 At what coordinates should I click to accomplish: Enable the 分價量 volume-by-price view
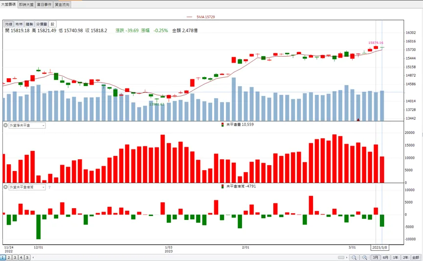tap(42, 24)
